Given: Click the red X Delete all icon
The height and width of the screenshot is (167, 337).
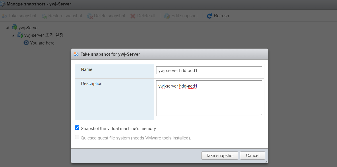Looking at the screenshot, I should click(133, 16).
